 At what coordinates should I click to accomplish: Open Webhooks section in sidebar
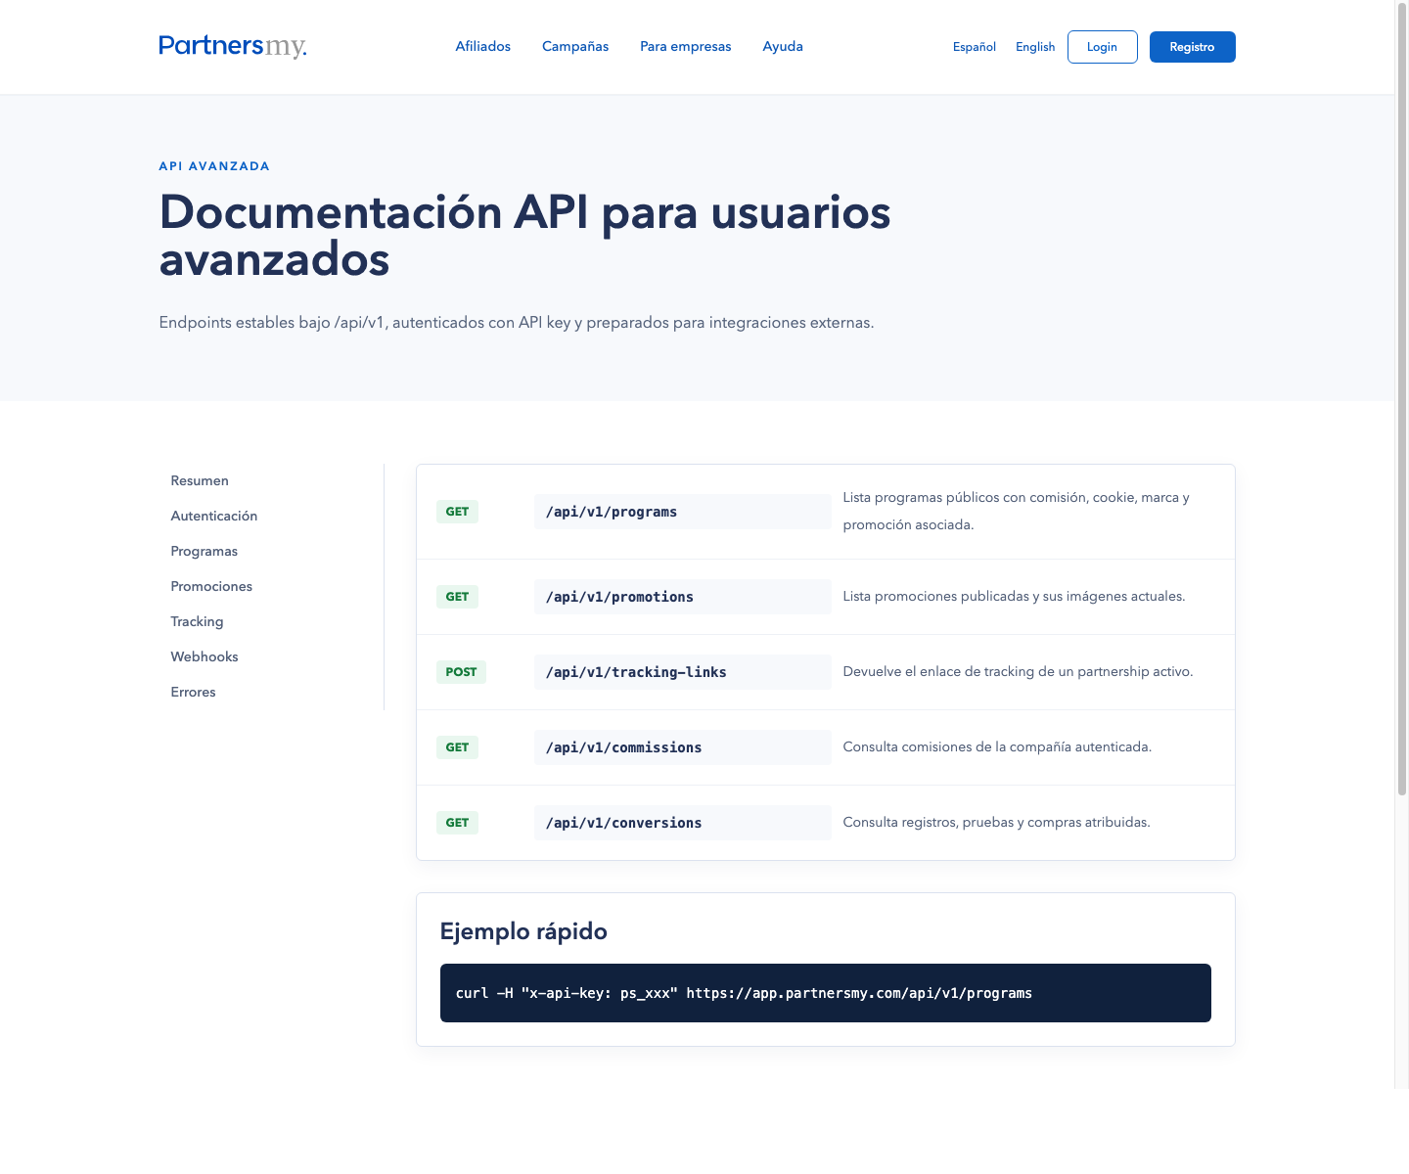click(x=205, y=656)
